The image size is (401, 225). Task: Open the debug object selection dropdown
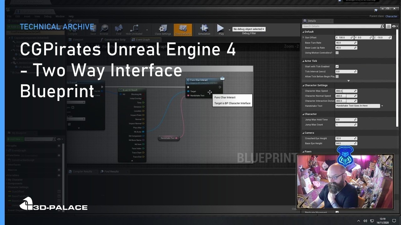249,29
